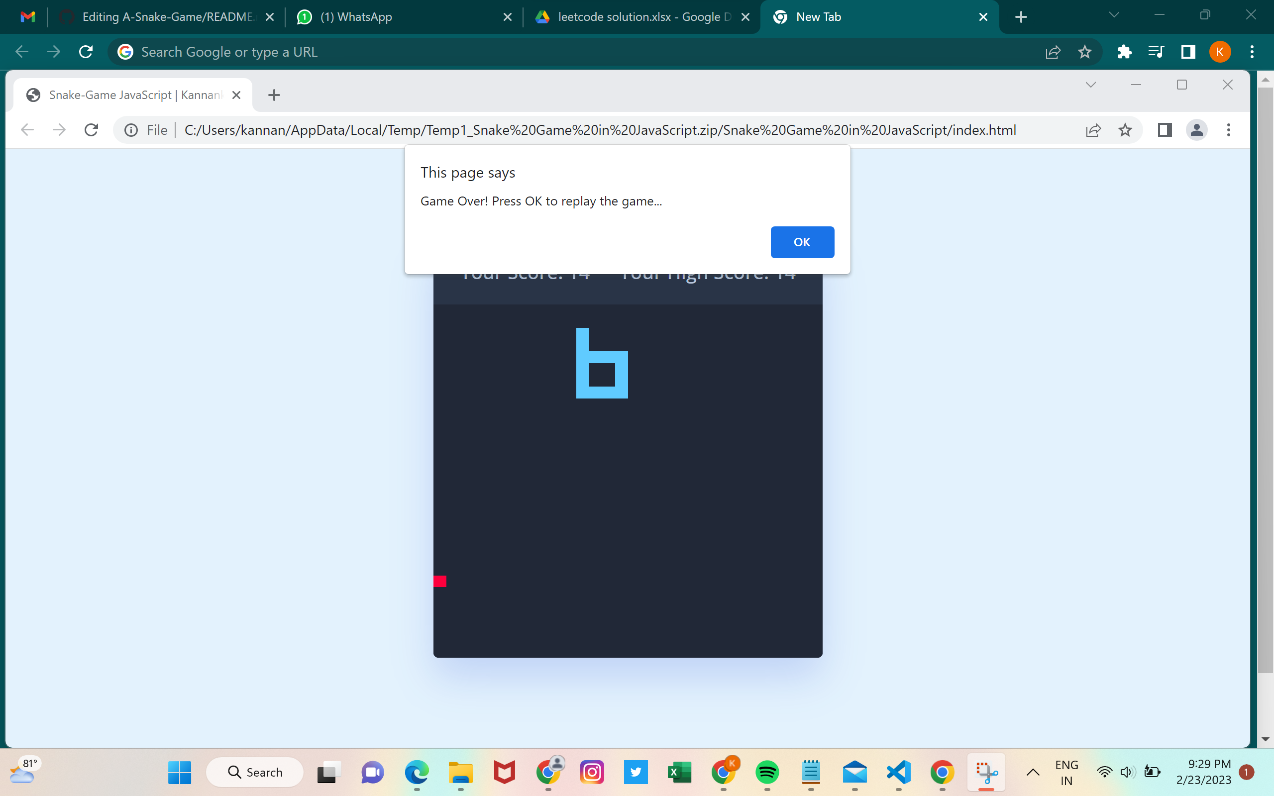Open Instagram from the taskbar
This screenshot has width=1274, height=796.
pos(592,772)
